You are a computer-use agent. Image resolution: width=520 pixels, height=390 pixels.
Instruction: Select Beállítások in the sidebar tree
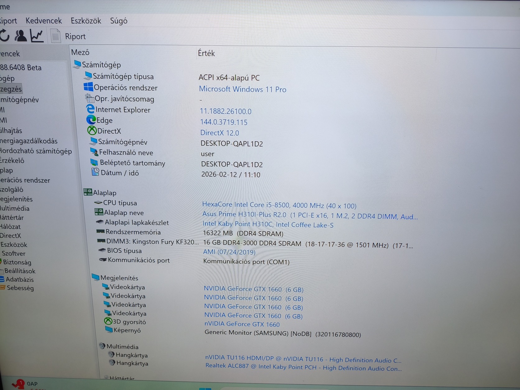(x=20, y=271)
